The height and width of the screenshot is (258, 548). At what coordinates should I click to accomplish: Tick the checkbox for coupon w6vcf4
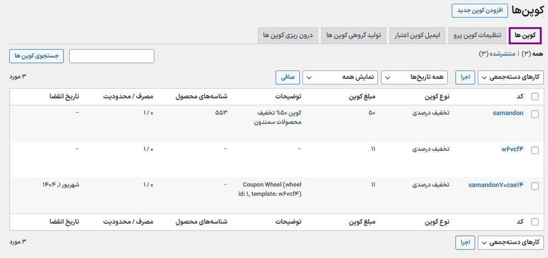[x=535, y=149]
